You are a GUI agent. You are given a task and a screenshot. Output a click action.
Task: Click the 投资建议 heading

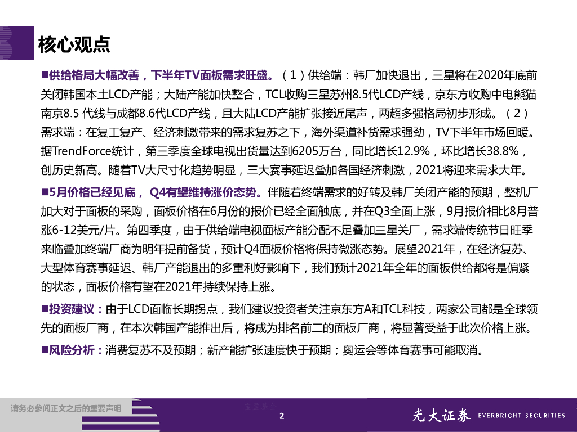pos(72,309)
